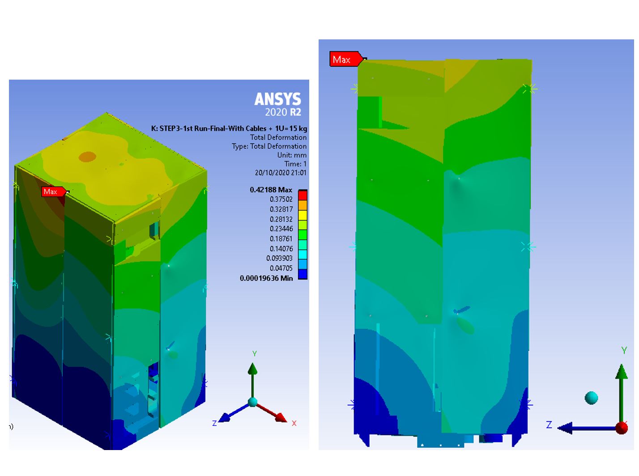Click the legend value 0.37502
The image size is (639, 476).
281,200
